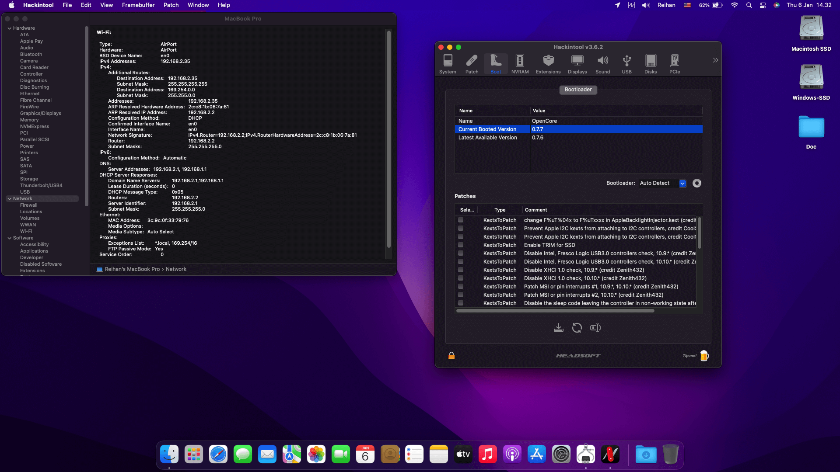Image resolution: width=840 pixels, height=472 pixels.
Task: Open the Doc folder on desktop
Action: [x=811, y=132]
